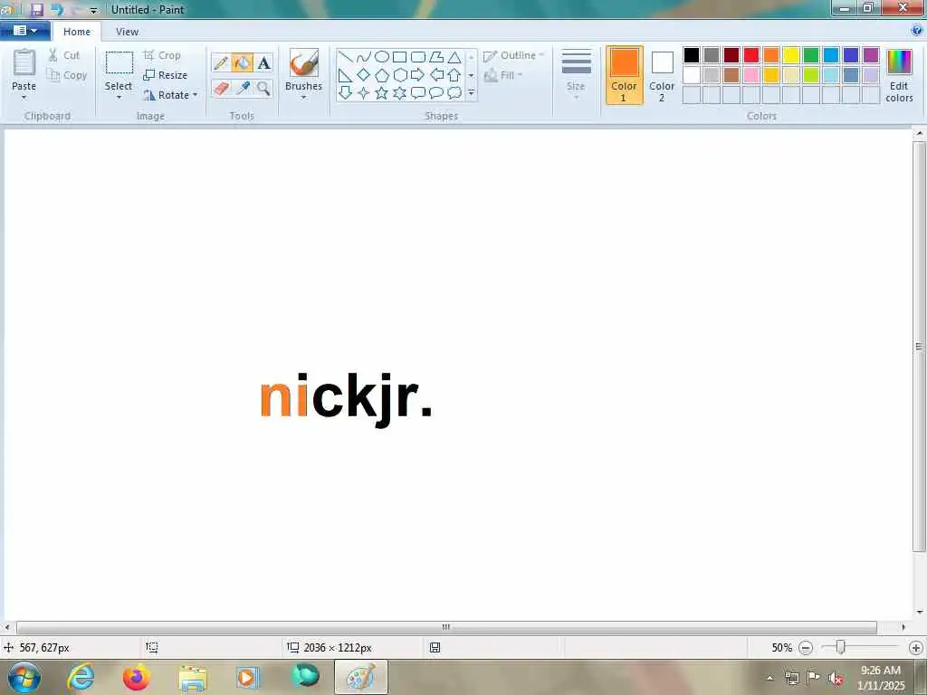This screenshot has height=695, width=927.
Task: Choose the Polygon shape
Action: click(x=436, y=57)
